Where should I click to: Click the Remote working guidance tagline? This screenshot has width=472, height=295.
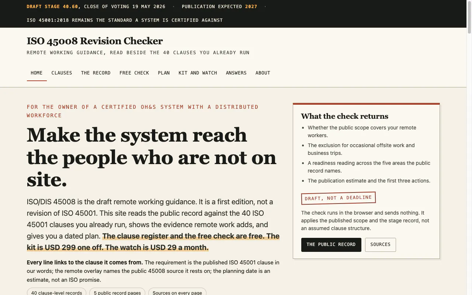coord(138,53)
